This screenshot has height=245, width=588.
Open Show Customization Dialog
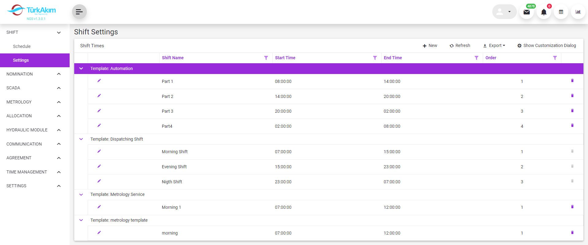pos(546,46)
